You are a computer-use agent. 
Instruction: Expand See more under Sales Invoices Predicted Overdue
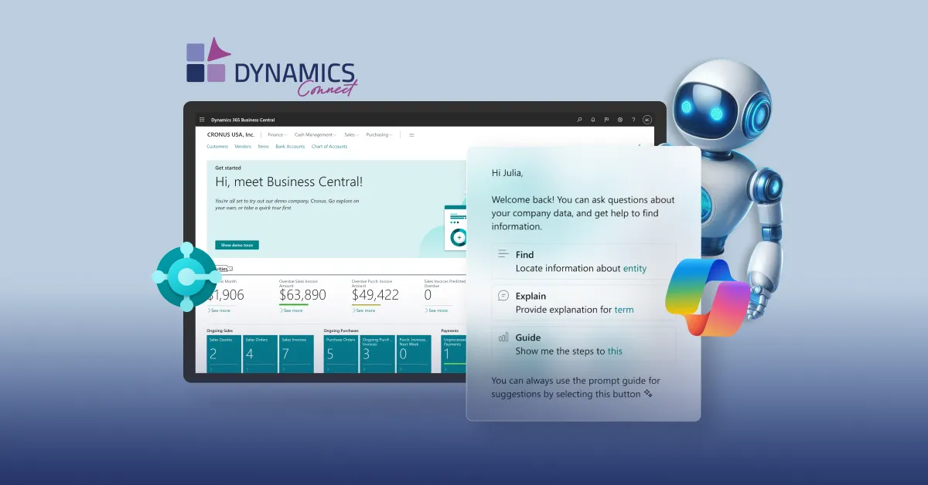(436, 310)
